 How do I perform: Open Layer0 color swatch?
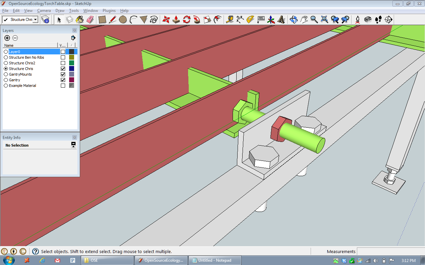pyautogui.click(x=71, y=52)
